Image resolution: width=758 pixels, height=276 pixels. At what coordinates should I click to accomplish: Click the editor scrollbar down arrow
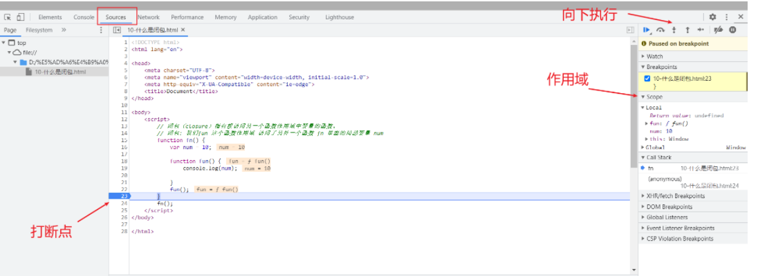point(634,270)
